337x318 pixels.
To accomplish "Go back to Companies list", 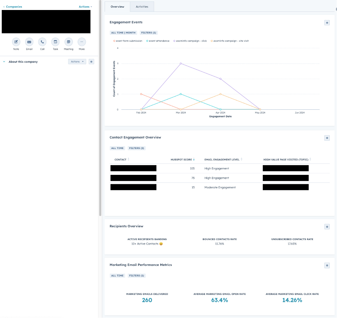I will coord(13,7).
